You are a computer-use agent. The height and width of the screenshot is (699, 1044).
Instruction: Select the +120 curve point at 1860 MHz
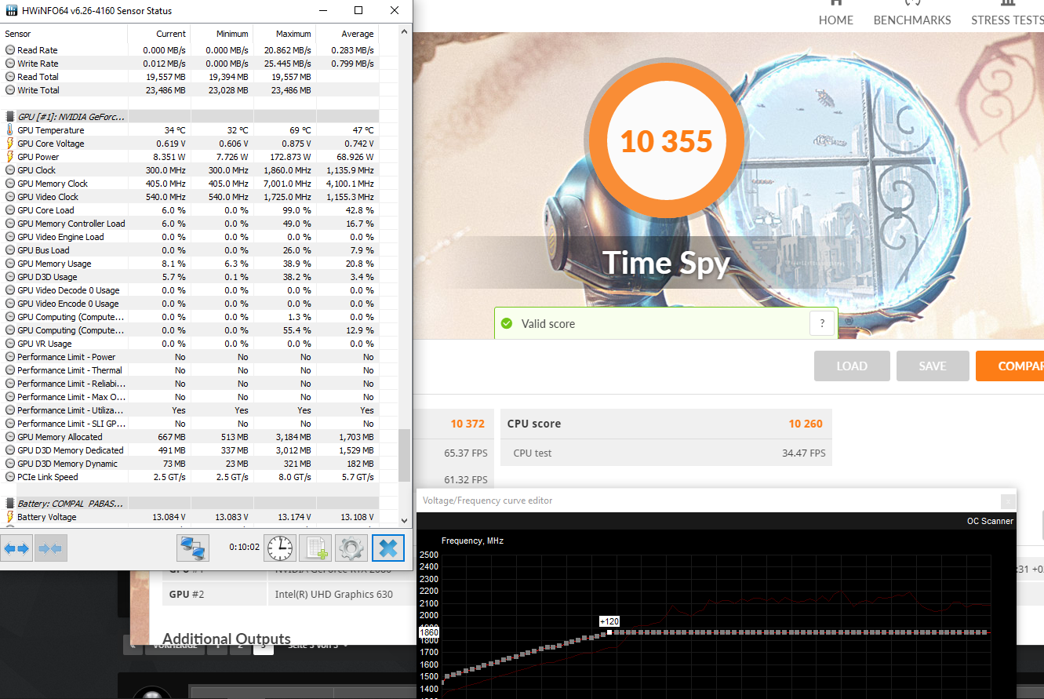(x=609, y=632)
